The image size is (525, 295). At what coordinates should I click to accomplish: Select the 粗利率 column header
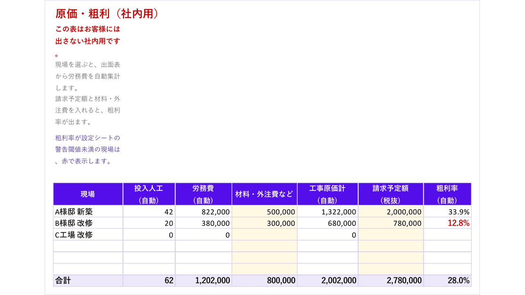447,194
